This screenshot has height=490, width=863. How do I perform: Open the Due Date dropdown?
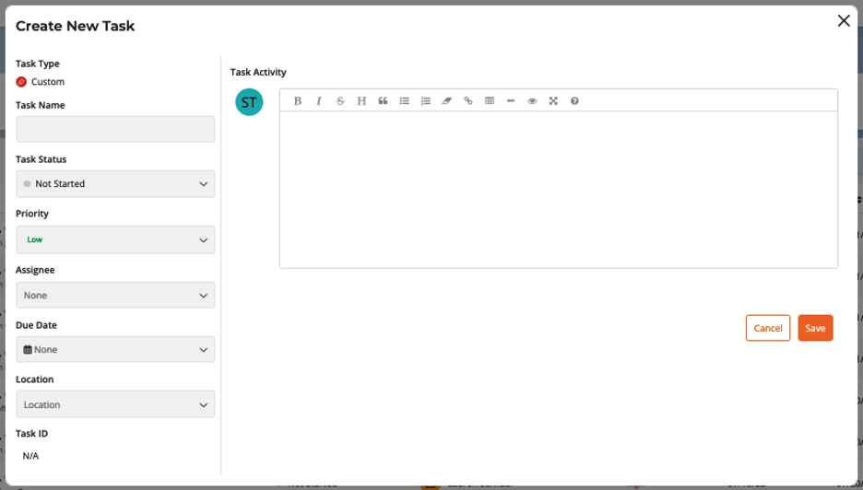pos(115,349)
